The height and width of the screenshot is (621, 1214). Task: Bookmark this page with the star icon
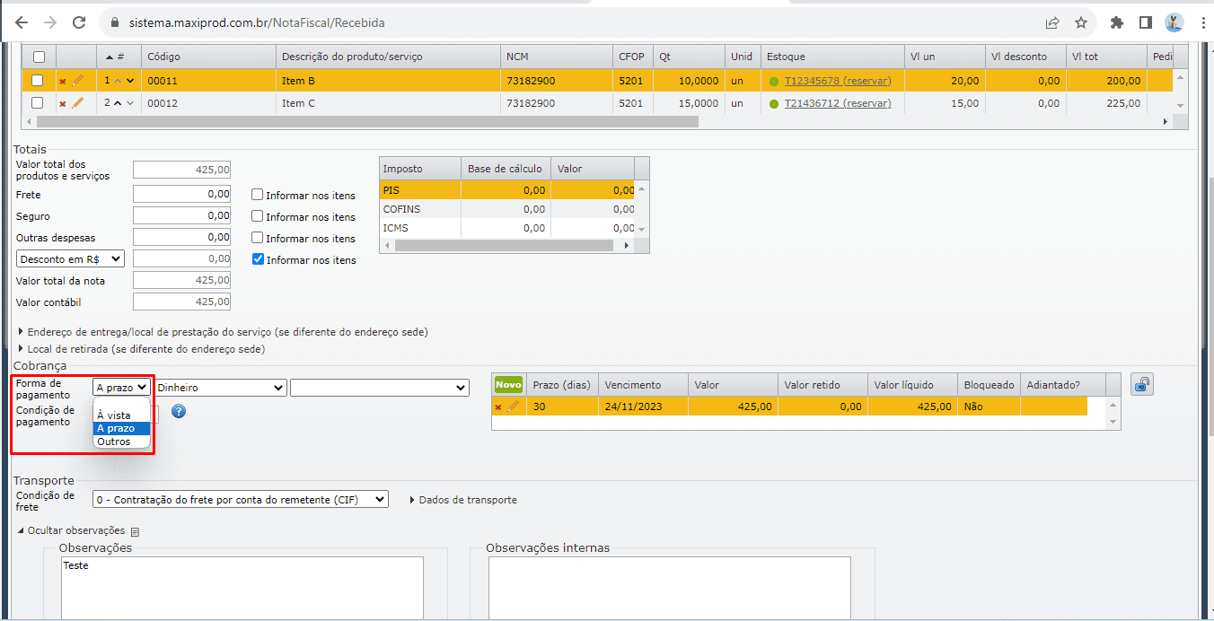click(1081, 22)
